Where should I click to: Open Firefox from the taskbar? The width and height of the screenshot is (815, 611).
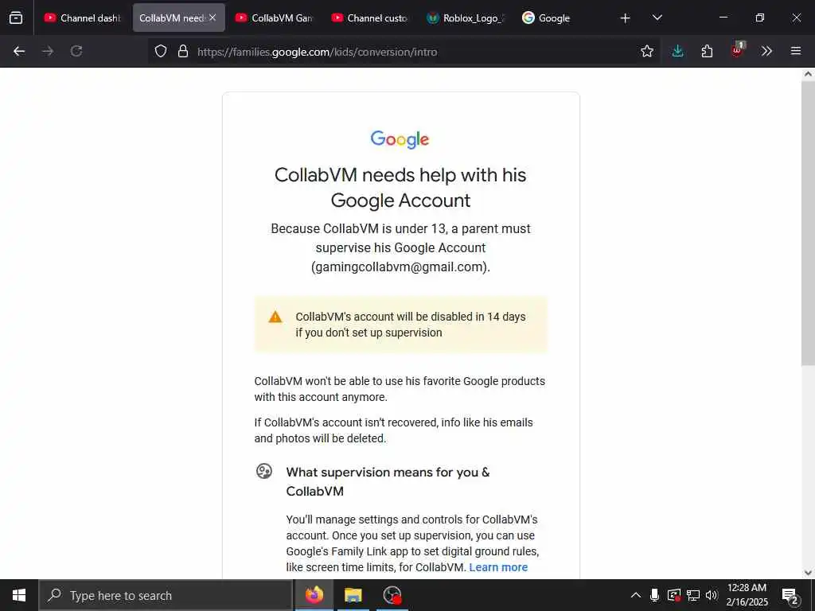click(x=314, y=595)
